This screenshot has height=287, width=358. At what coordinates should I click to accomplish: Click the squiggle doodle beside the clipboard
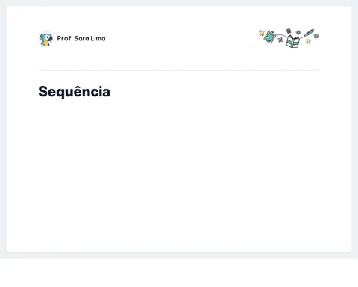(280, 40)
